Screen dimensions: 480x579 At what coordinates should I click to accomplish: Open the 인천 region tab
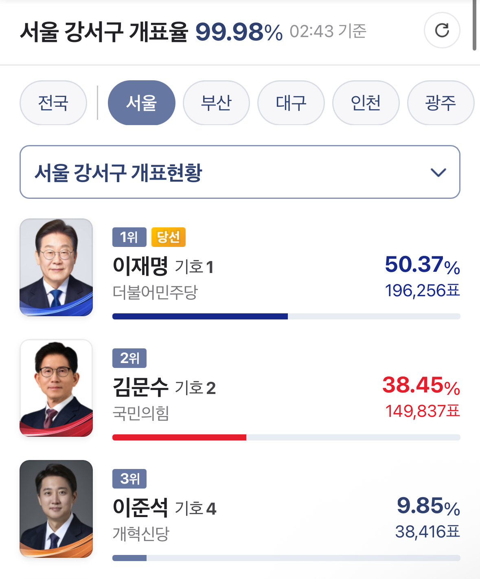366,103
